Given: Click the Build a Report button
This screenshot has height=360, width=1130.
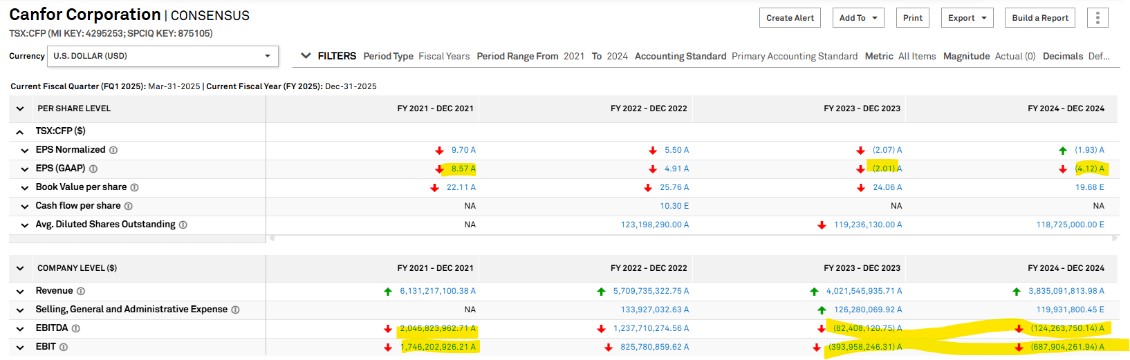Looking at the screenshot, I should (1039, 18).
